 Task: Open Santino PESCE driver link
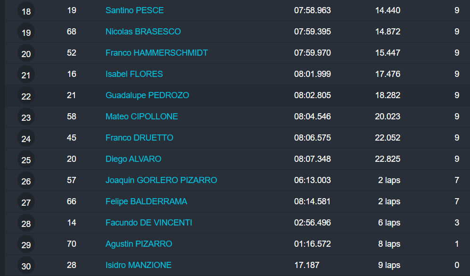pos(134,10)
